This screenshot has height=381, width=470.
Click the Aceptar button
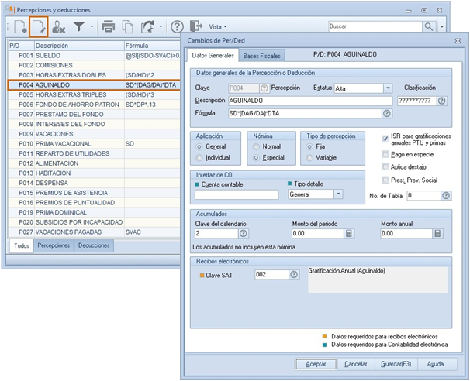pyautogui.click(x=316, y=364)
